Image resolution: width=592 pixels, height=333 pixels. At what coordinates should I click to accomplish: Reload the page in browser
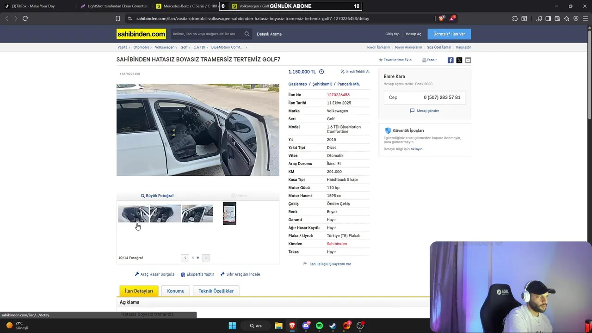coord(25,18)
